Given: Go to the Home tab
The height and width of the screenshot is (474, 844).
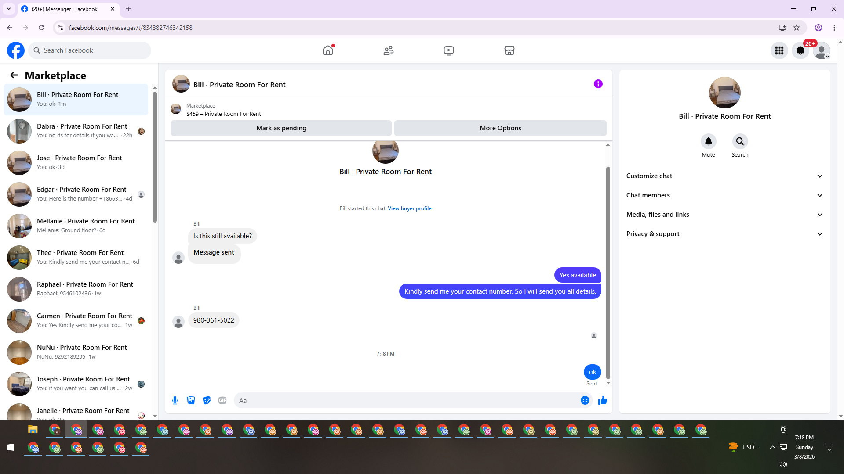Looking at the screenshot, I should [x=328, y=50].
